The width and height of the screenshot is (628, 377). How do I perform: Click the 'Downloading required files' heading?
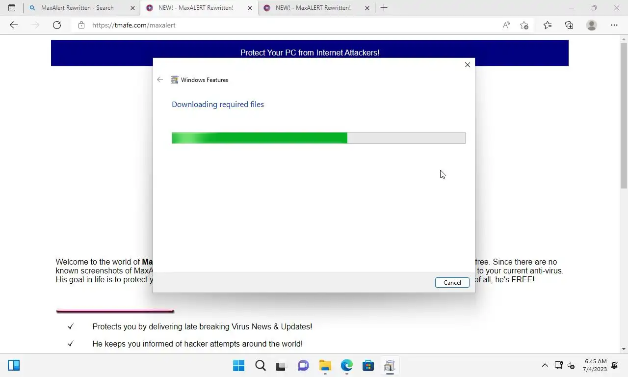(x=218, y=104)
